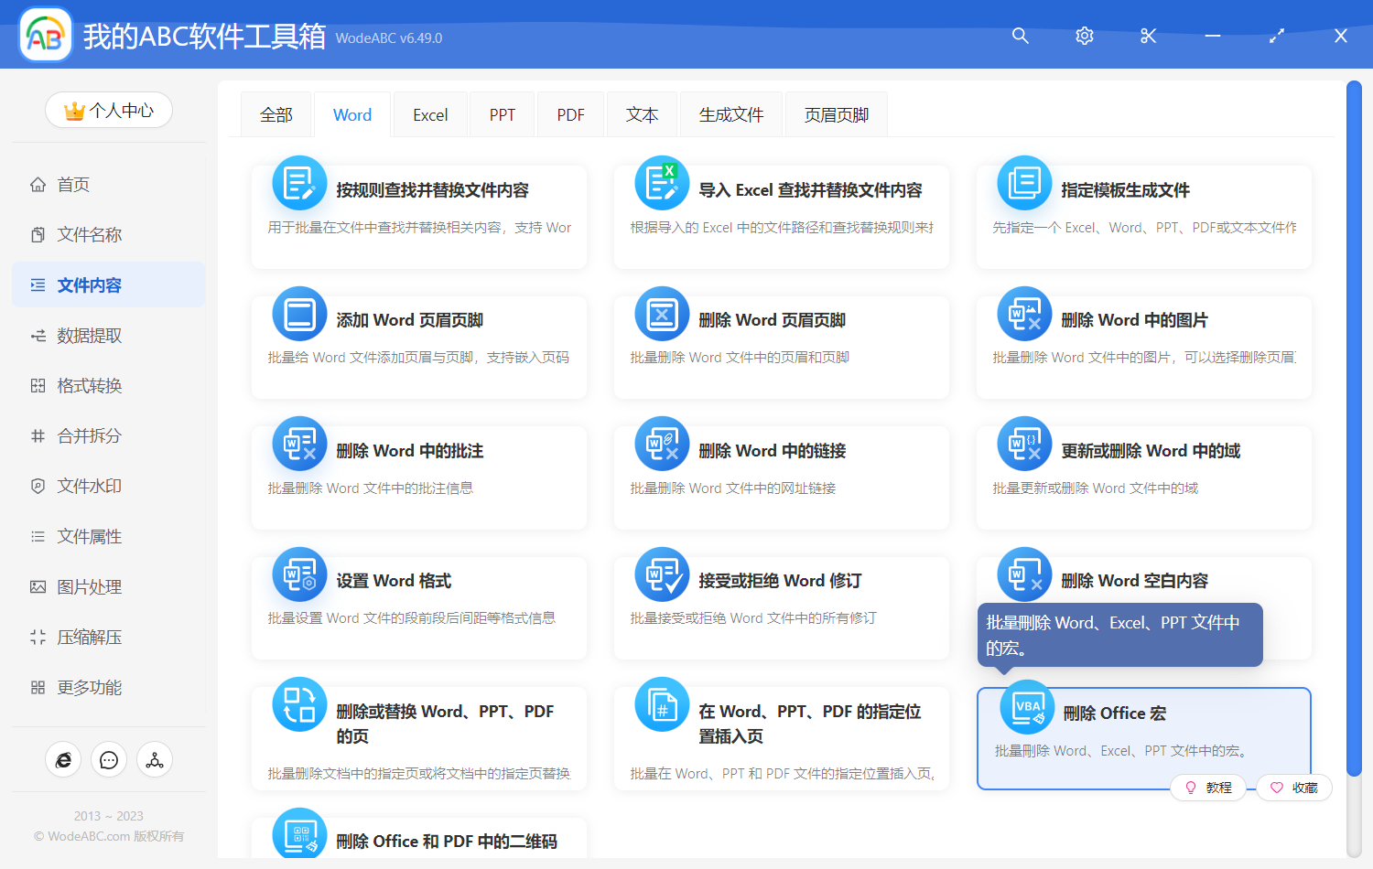1373x869 pixels.
Task: Click the 删除 Office 宏 VBA icon
Action: pos(1027,707)
